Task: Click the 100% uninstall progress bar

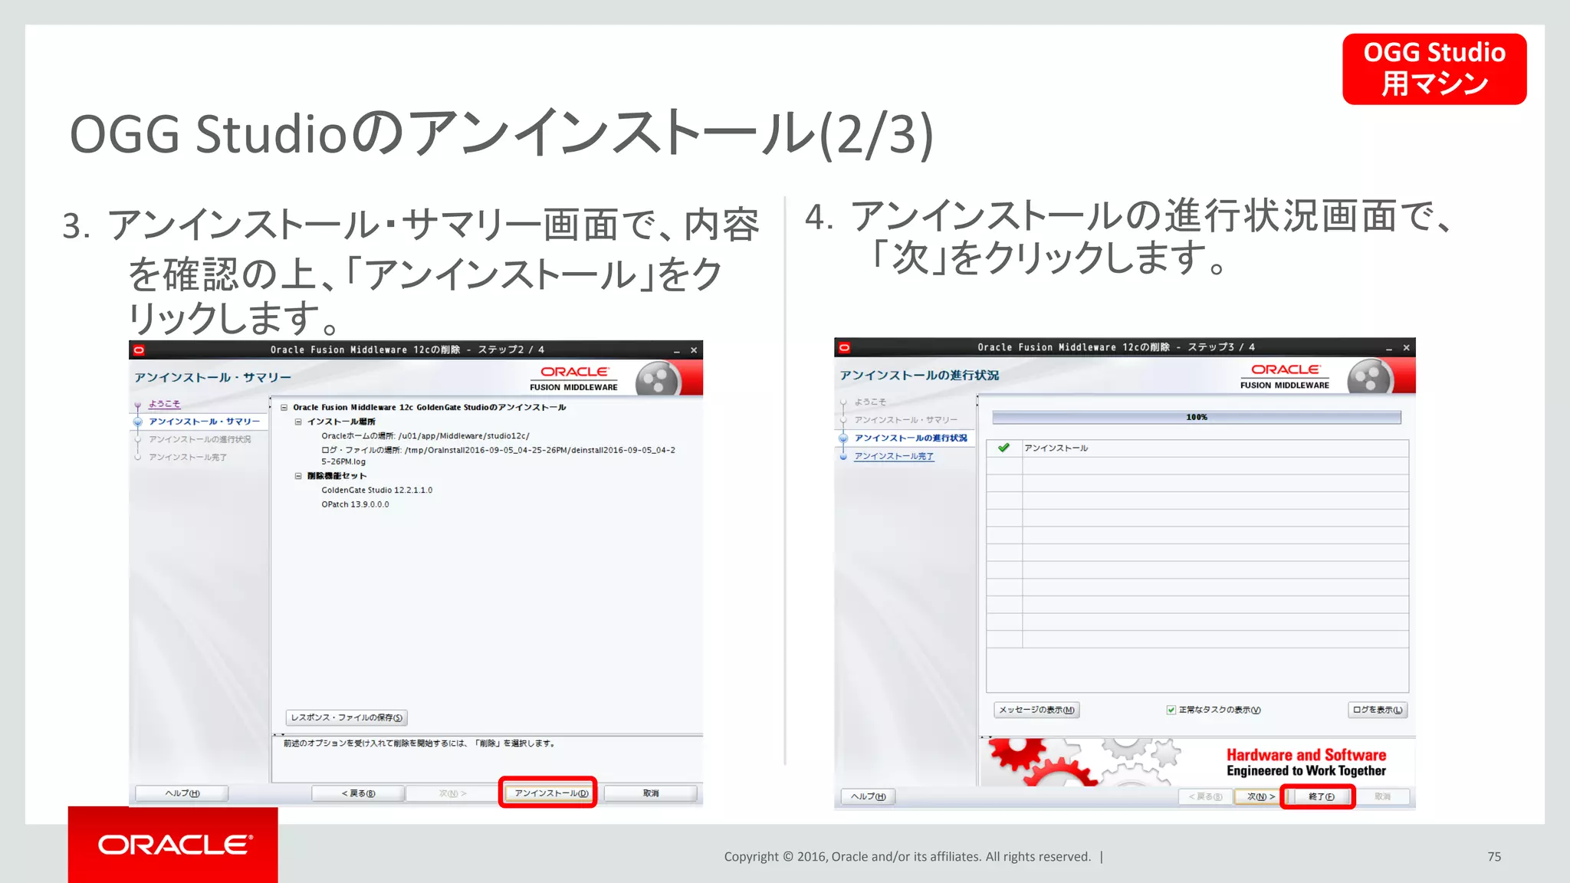Action: (x=1196, y=417)
